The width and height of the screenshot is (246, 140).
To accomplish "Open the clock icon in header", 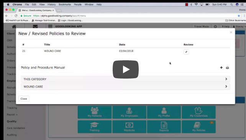I will point(215,27).
